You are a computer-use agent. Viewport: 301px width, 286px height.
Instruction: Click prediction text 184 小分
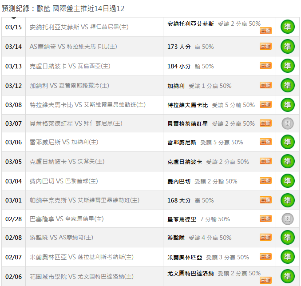tap(179, 66)
